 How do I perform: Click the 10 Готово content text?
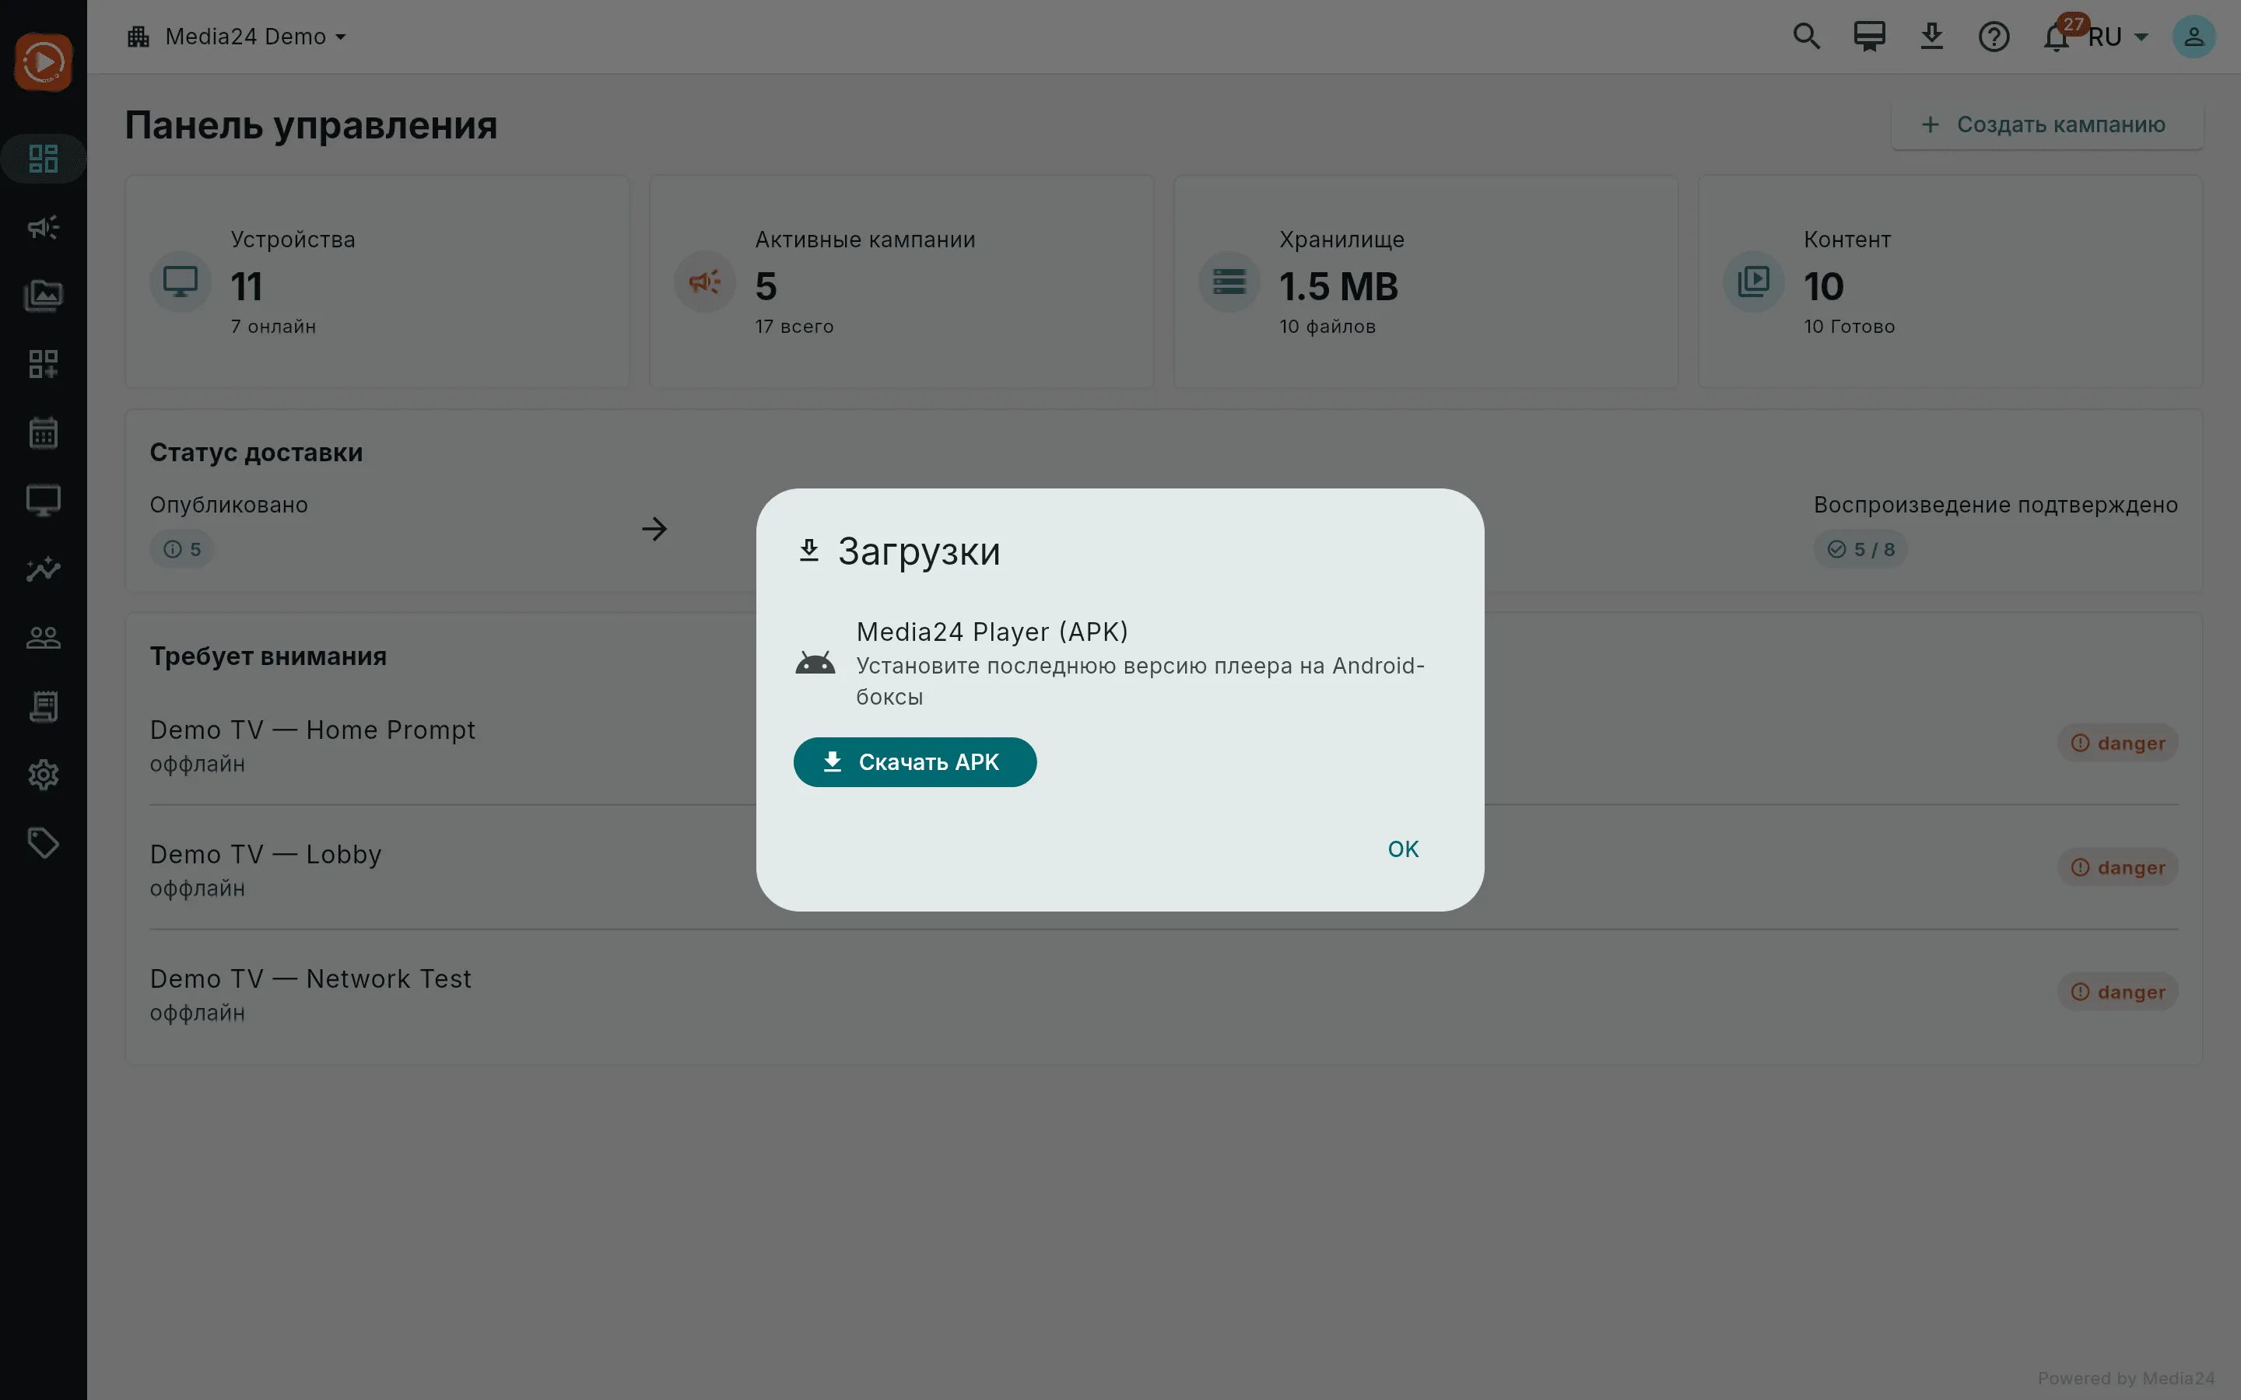pyautogui.click(x=1850, y=327)
